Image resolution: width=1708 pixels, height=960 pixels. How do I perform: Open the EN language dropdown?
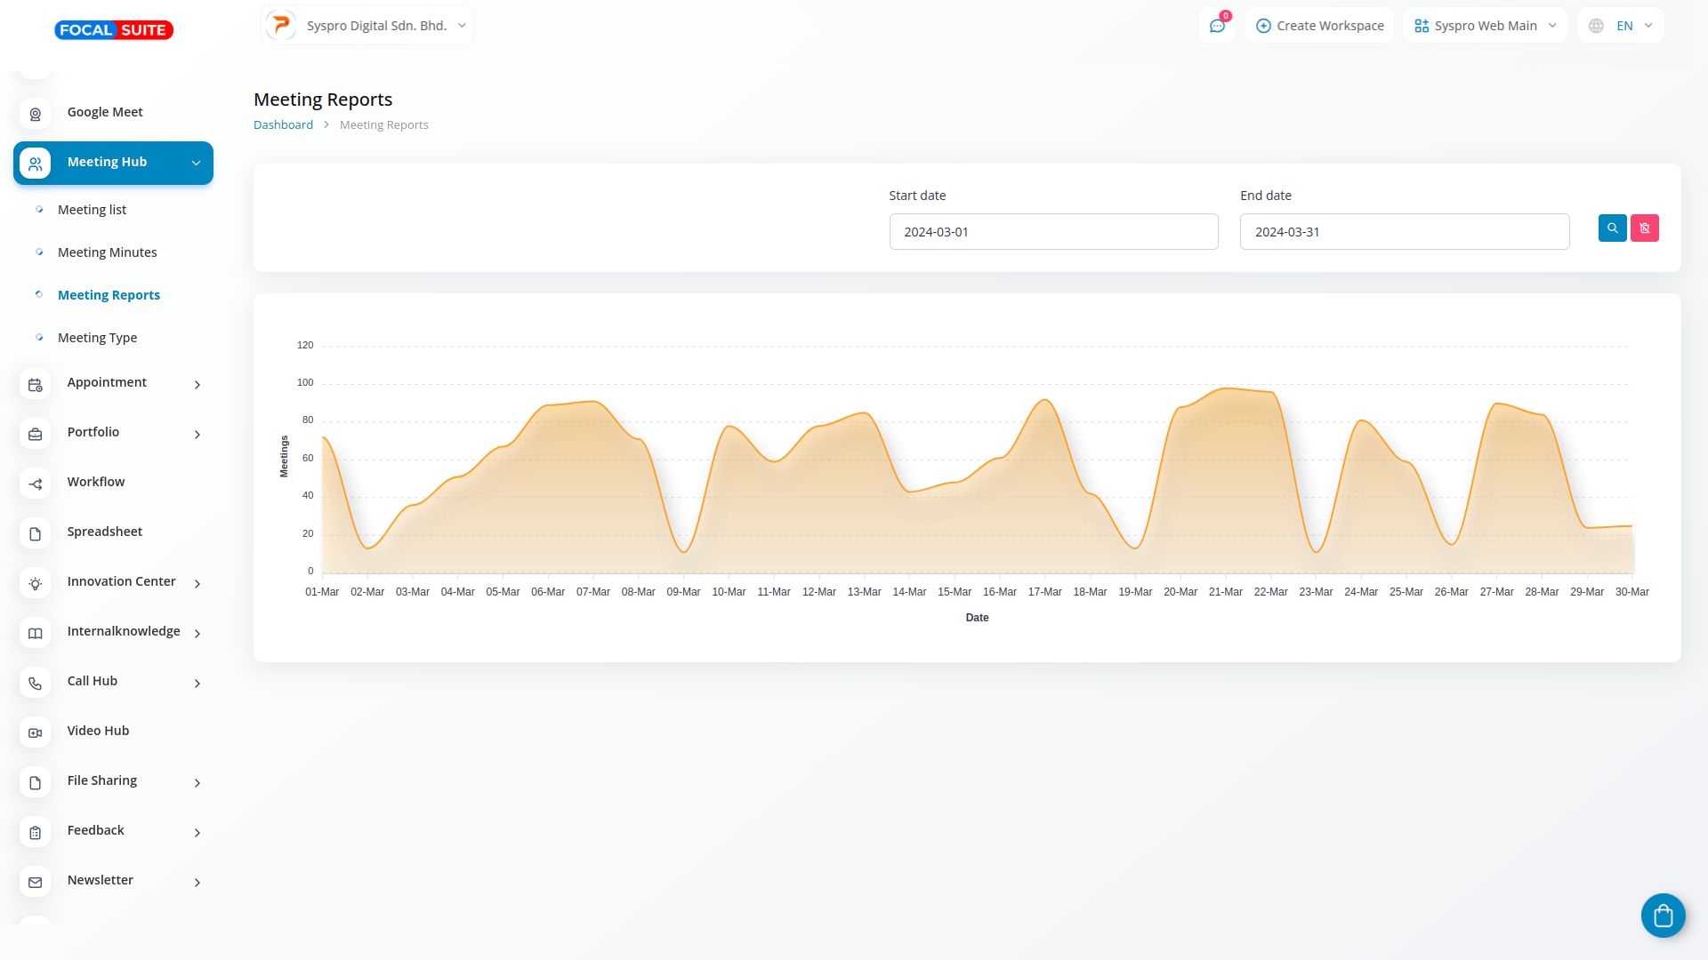coord(1620,26)
